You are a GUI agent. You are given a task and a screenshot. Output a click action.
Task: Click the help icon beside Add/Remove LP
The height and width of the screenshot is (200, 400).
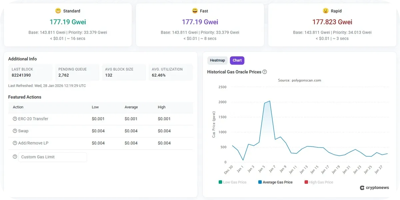(15, 143)
